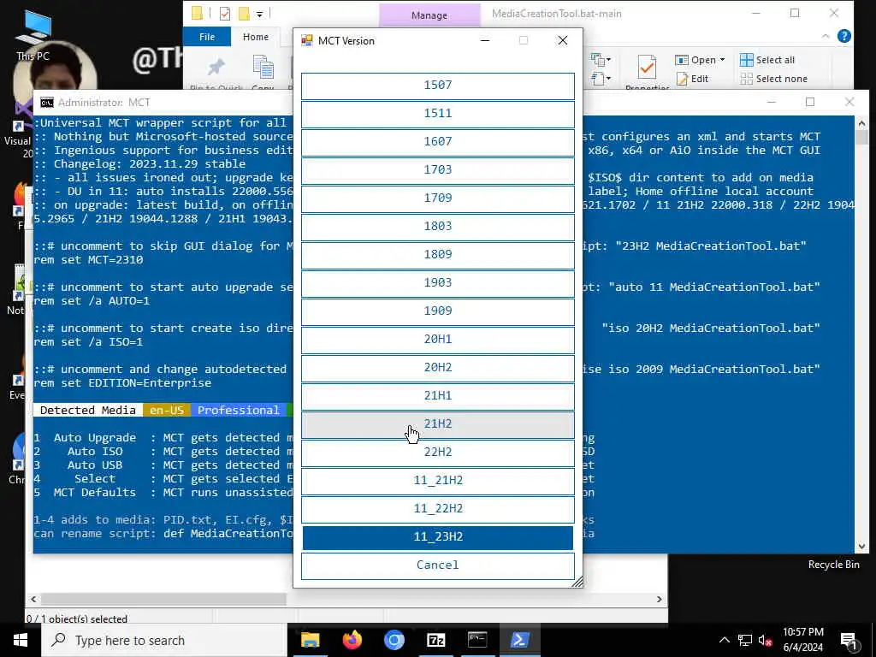
Task: Choose Windows 10 22H2 version
Action: point(437,452)
